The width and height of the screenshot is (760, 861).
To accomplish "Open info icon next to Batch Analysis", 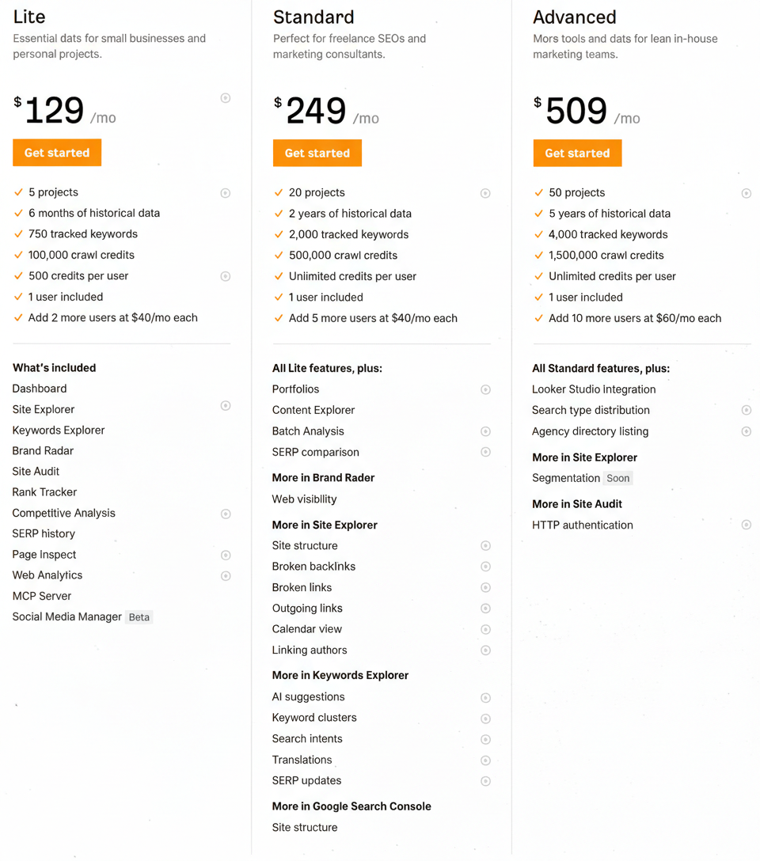I will click(x=485, y=431).
